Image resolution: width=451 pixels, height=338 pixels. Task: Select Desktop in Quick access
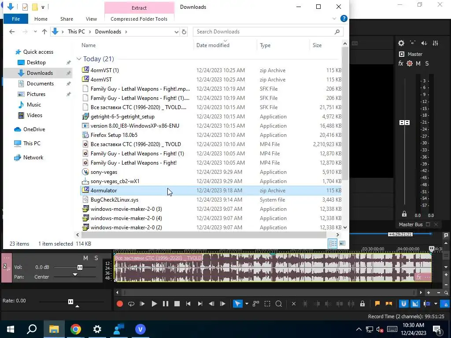pos(36,62)
